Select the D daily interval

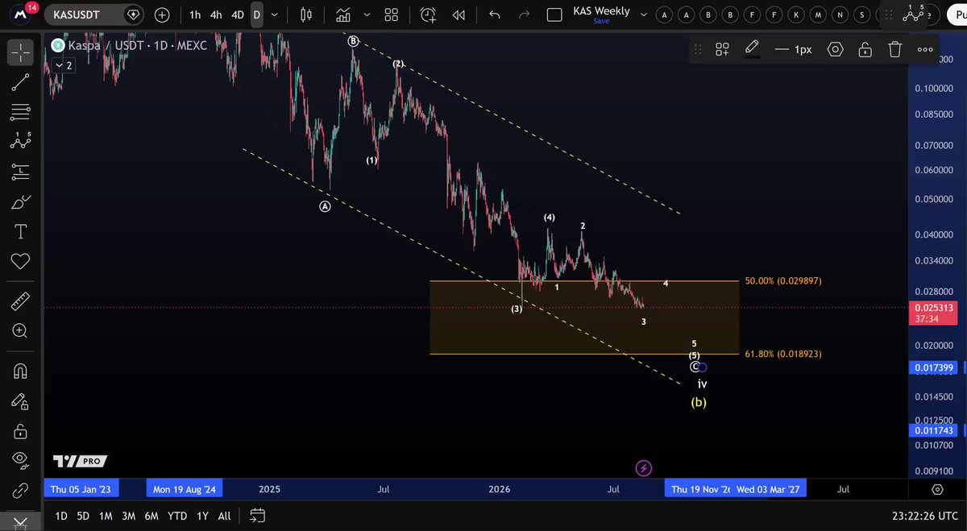coord(256,15)
